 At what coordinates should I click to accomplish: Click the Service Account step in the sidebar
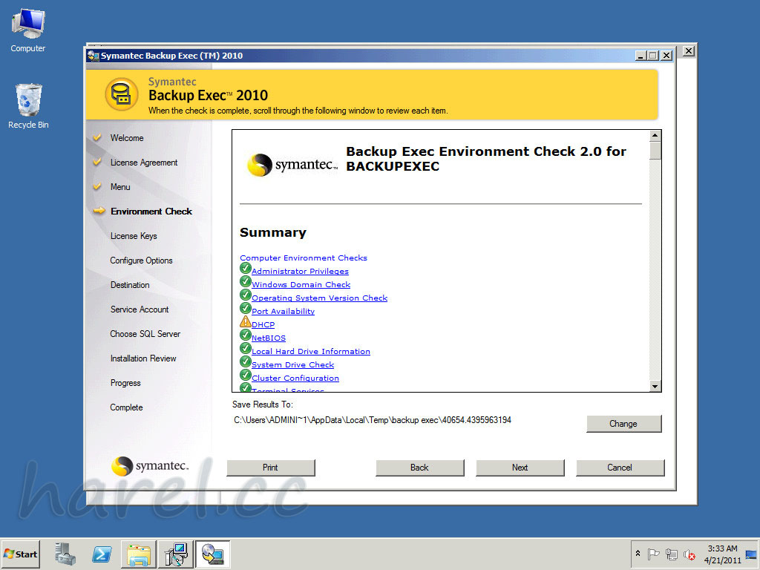(140, 309)
